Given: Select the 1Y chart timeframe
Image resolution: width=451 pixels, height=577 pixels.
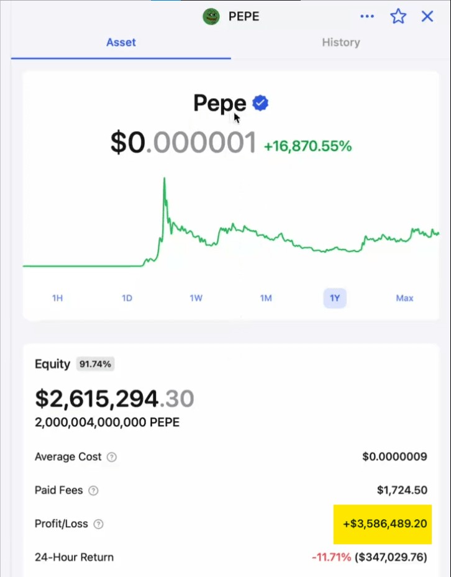Looking at the screenshot, I should pyautogui.click(x=335, y=298).
